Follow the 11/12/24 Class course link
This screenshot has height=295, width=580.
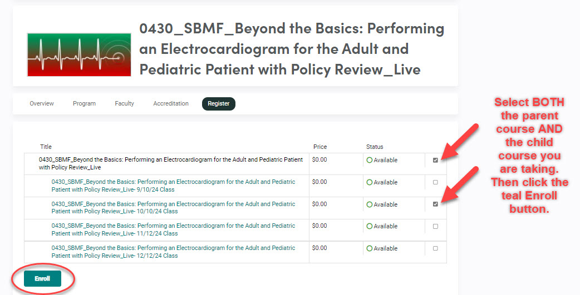pos(173,229)
